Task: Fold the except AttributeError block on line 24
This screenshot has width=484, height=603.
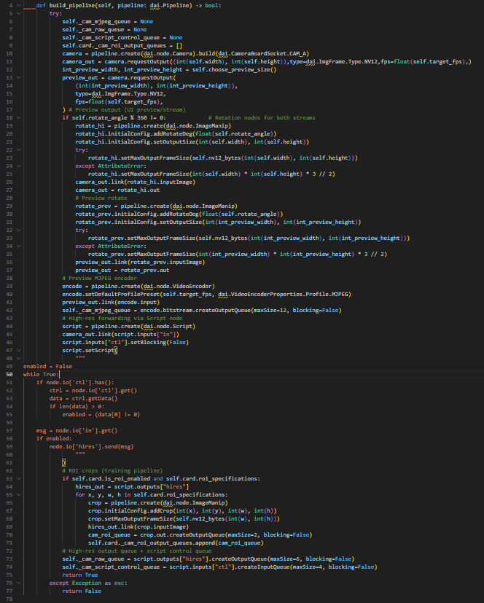Action: (18, 166)
